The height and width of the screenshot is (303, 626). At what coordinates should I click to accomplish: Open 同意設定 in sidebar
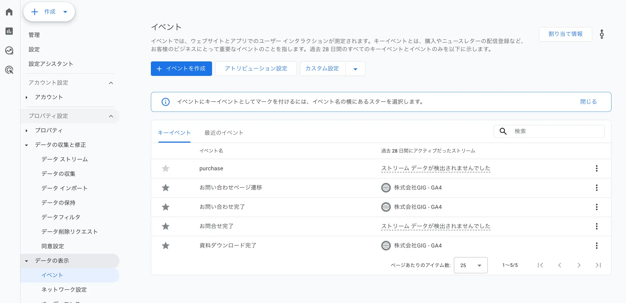[x=53, y=246]
